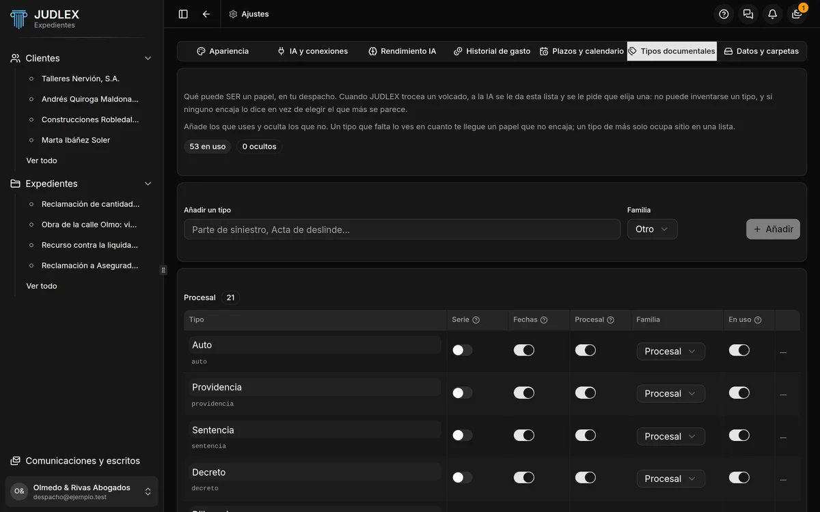This screenshot has height=512, width=820.
Task: Click the 53 en uso badge
Action: tap(208, 147)
